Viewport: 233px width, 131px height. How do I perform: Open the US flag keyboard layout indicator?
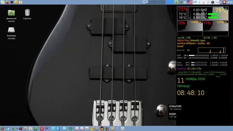[190, 2]
